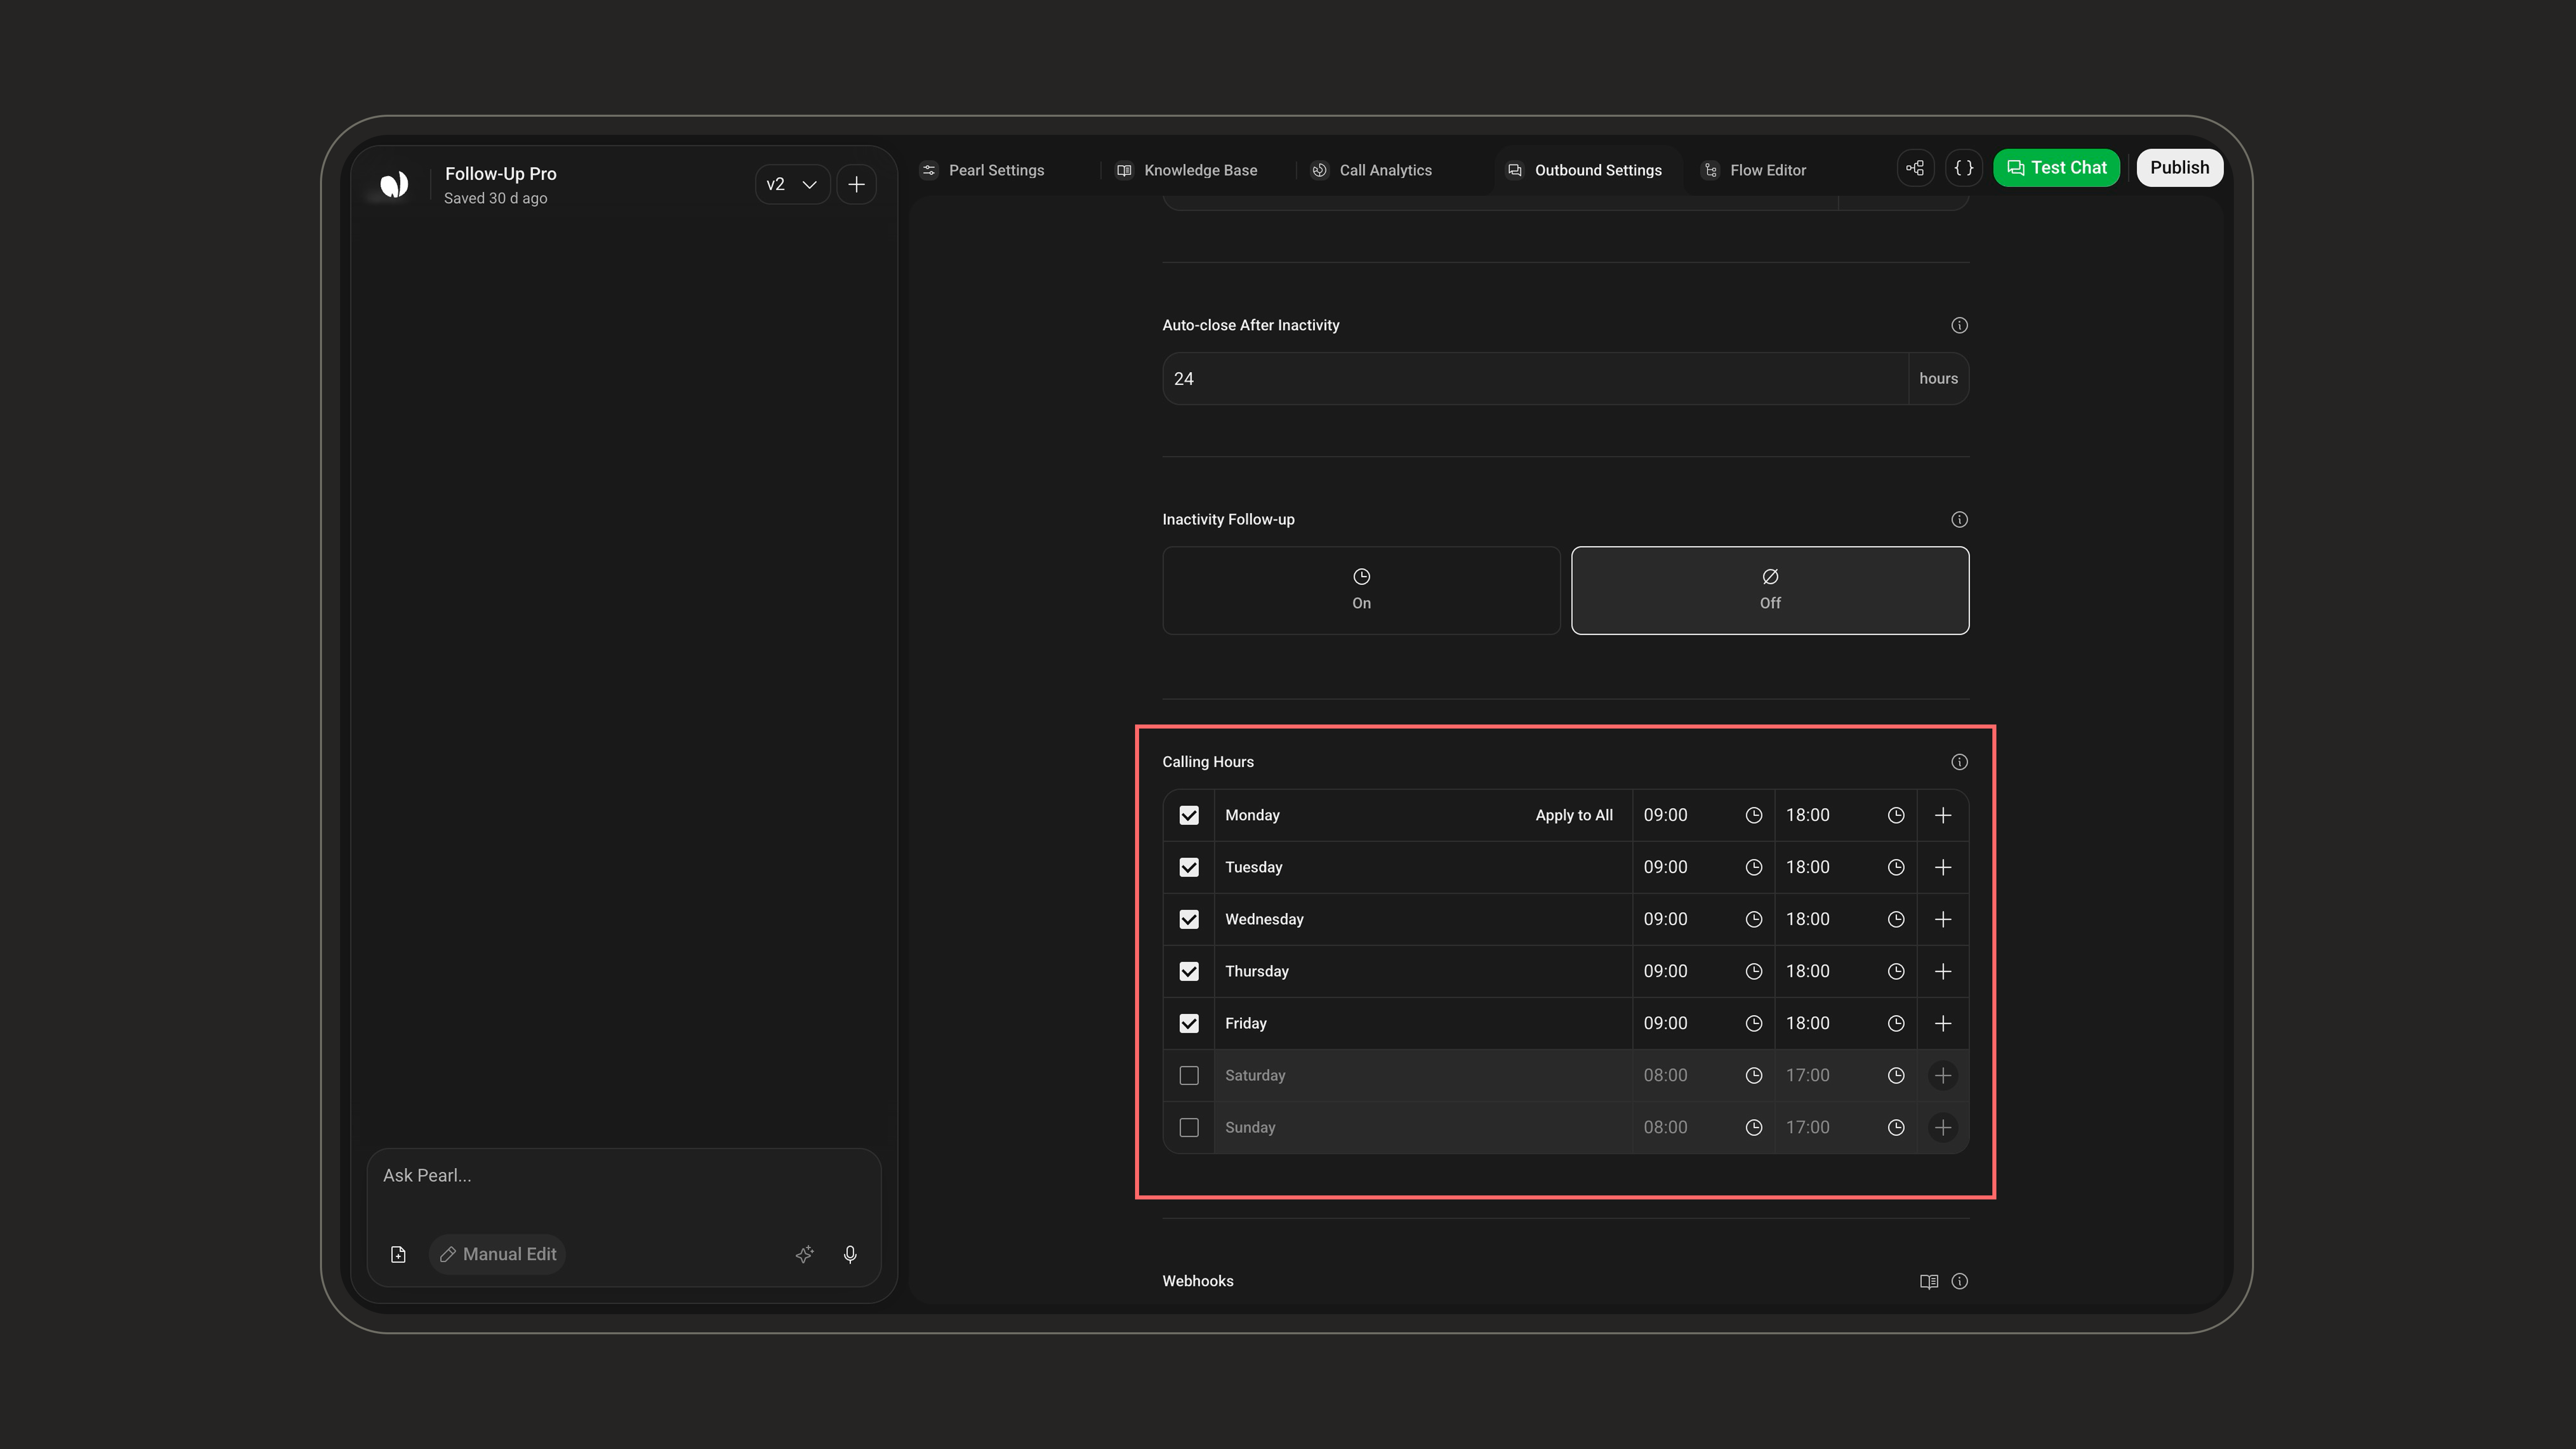The height and width of the screenshot is (1449, 2576).
Task: Add time slot plus icon for Wednesday
Action: coord(1943,919)
